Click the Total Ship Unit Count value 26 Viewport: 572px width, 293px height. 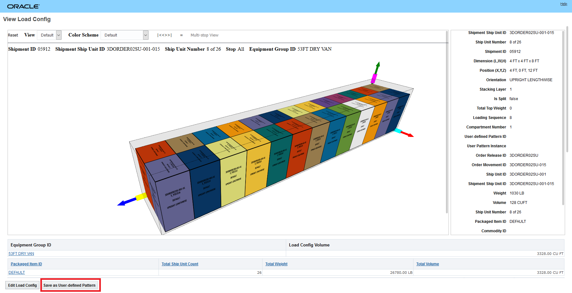[259, 273]
